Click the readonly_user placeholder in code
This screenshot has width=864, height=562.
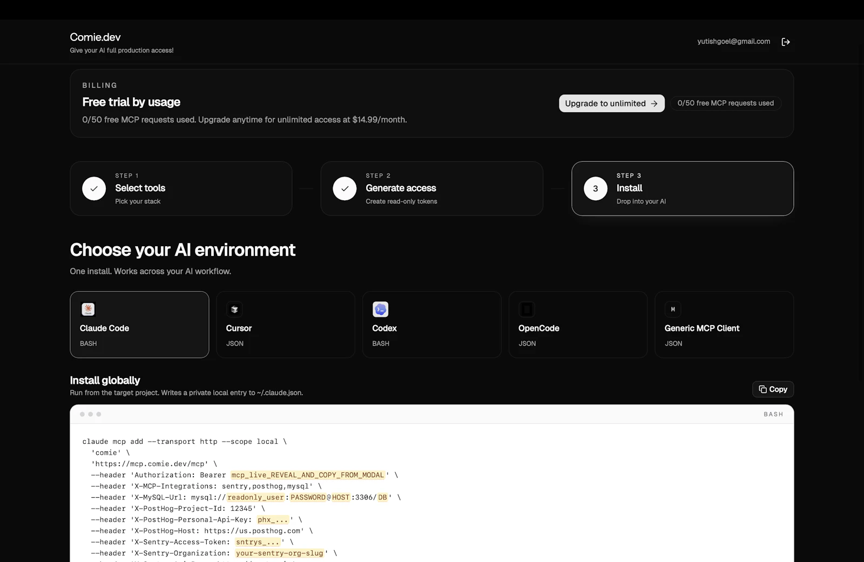[x=255, y=497]
